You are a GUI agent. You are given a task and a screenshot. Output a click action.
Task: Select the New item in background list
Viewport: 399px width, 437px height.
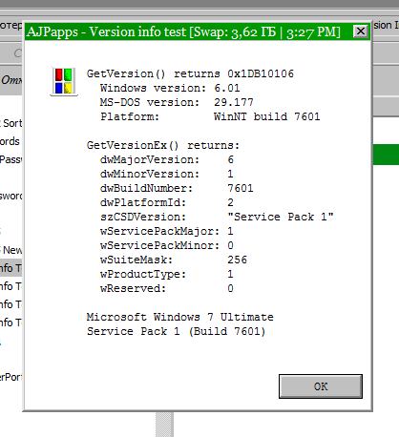11,250
